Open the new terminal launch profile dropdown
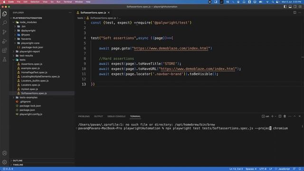 (x=275, y=116)
